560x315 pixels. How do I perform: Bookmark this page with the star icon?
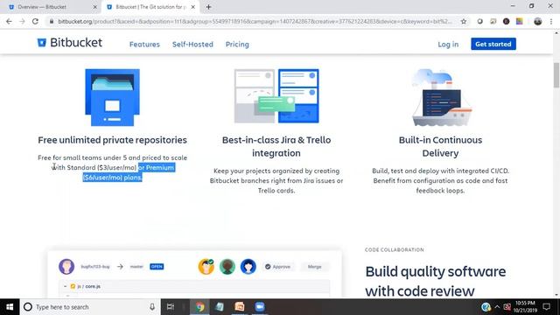click(x=464, y=21)
